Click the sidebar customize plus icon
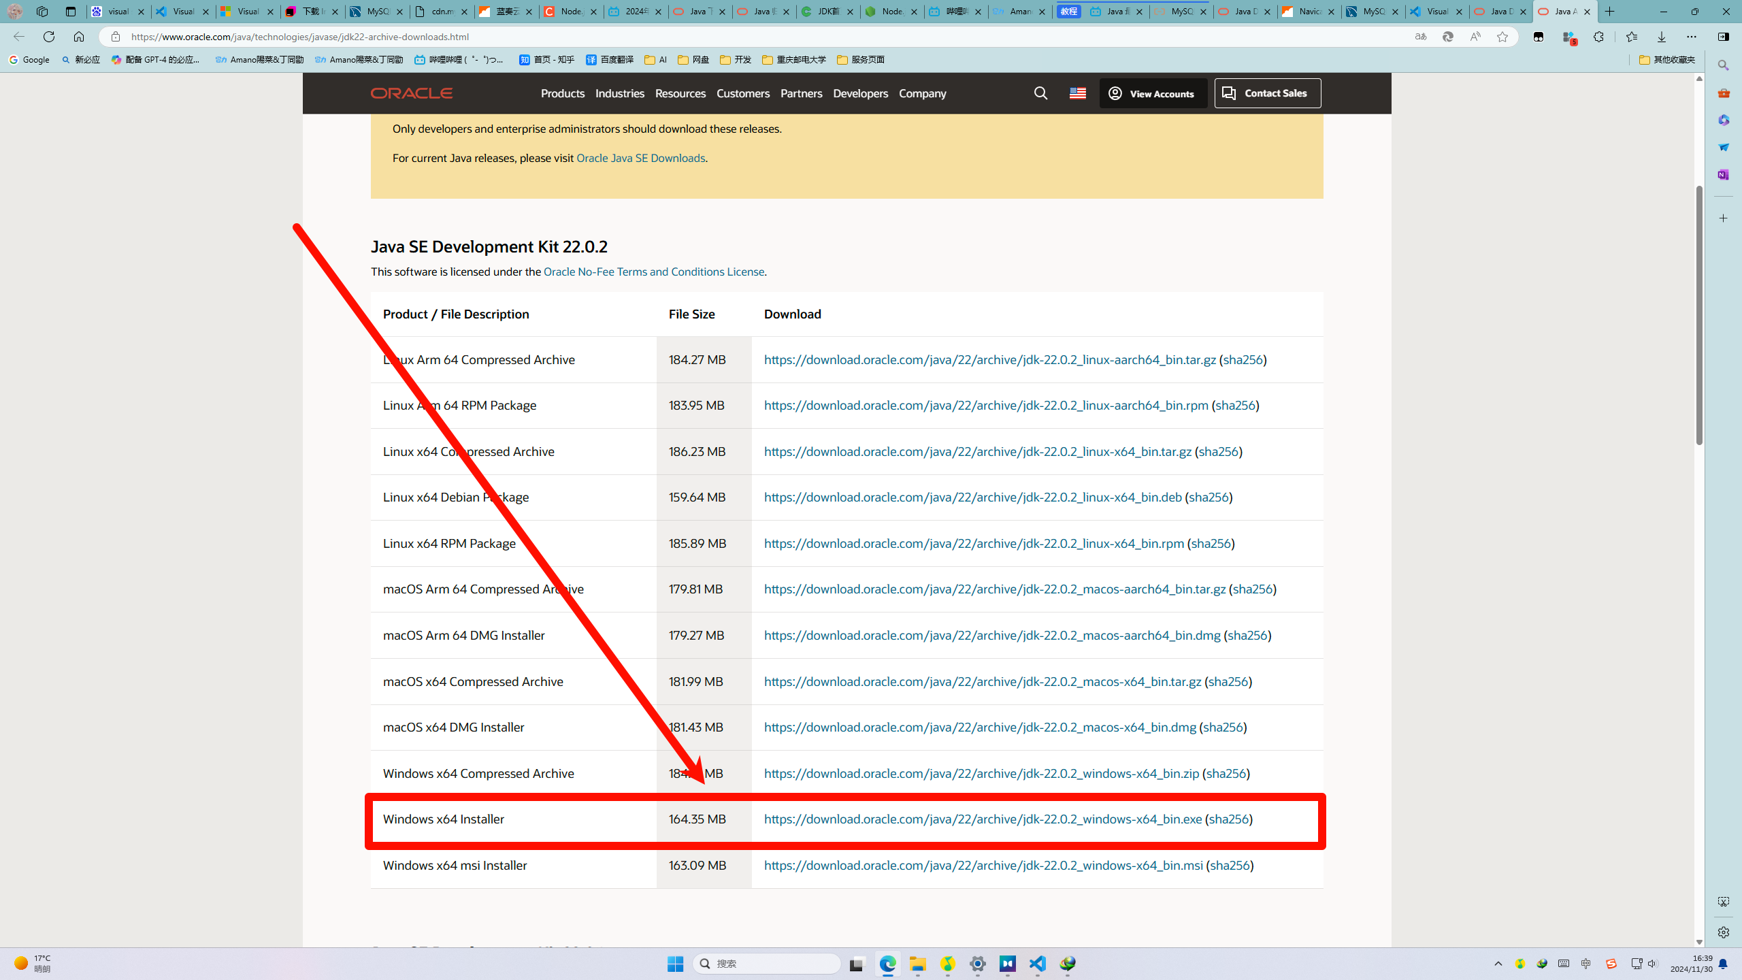 point(1723,218)
